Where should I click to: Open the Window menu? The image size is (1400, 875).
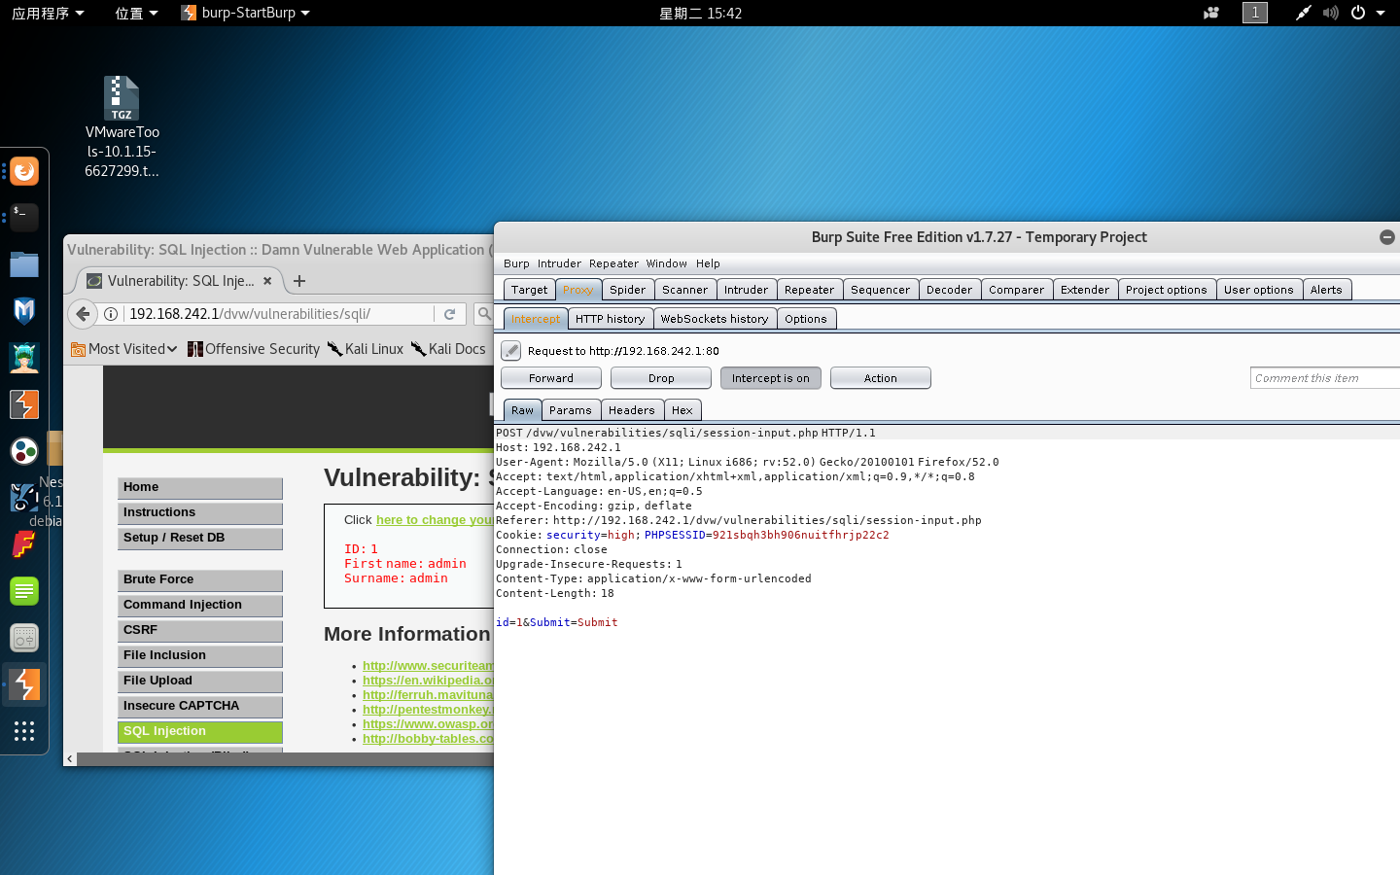666,263
